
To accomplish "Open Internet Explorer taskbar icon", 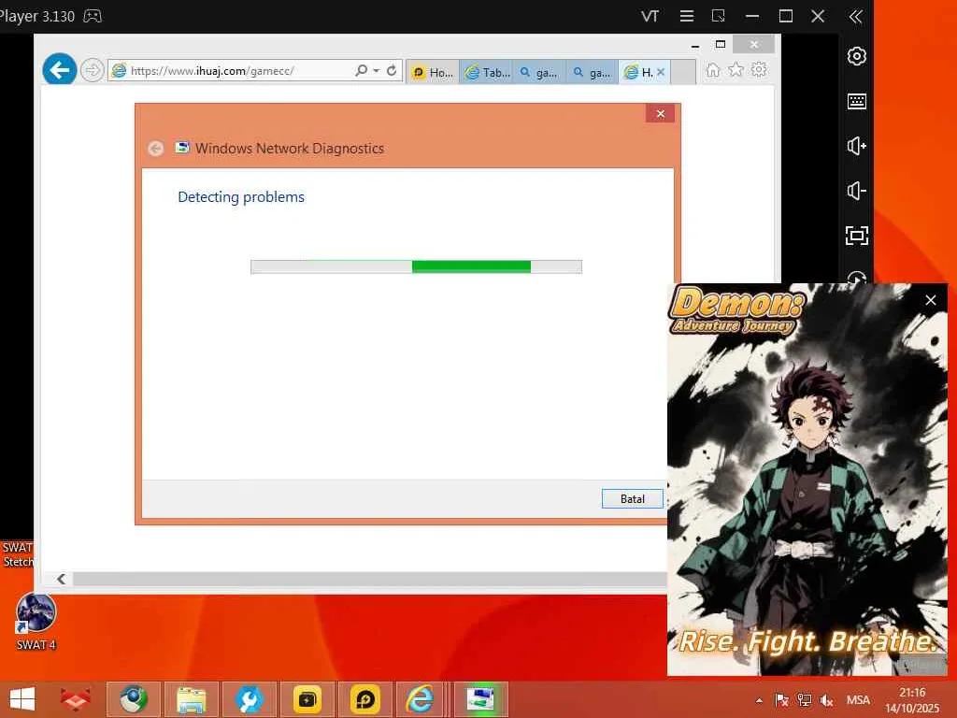I will 421,699.
